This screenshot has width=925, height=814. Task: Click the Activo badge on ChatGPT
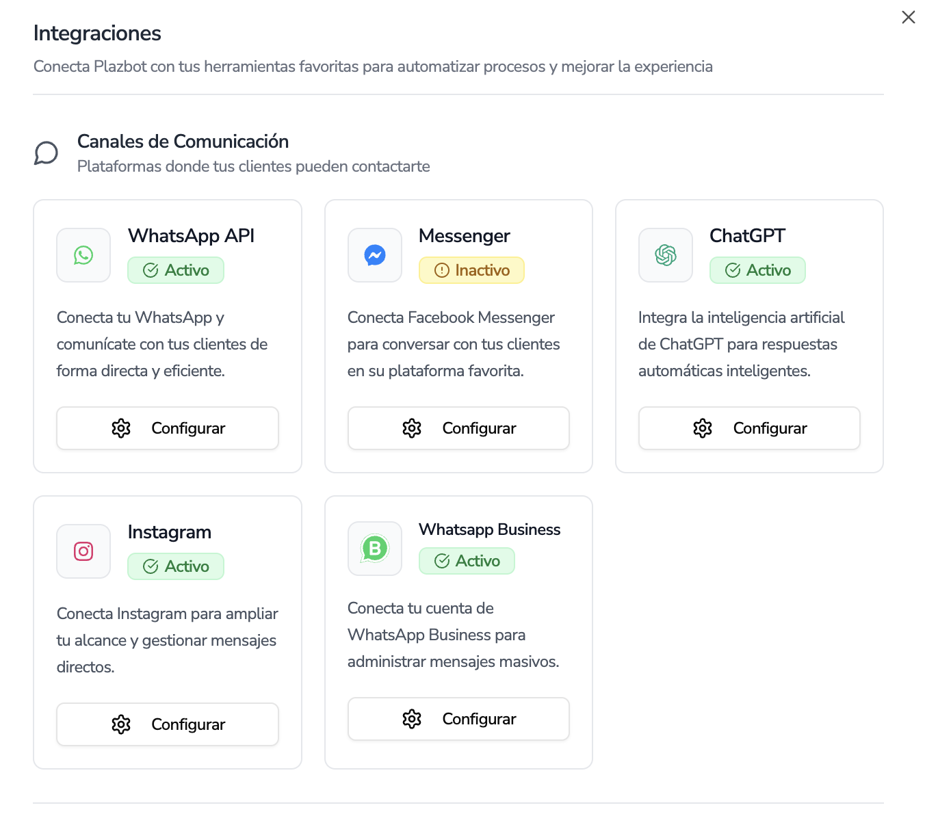click(x=757, y=270)
